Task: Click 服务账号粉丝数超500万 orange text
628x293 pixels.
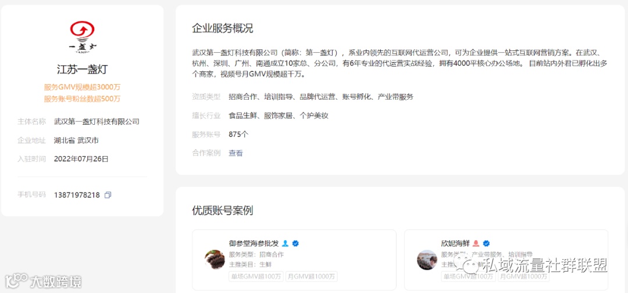Action: click(82, 99)
